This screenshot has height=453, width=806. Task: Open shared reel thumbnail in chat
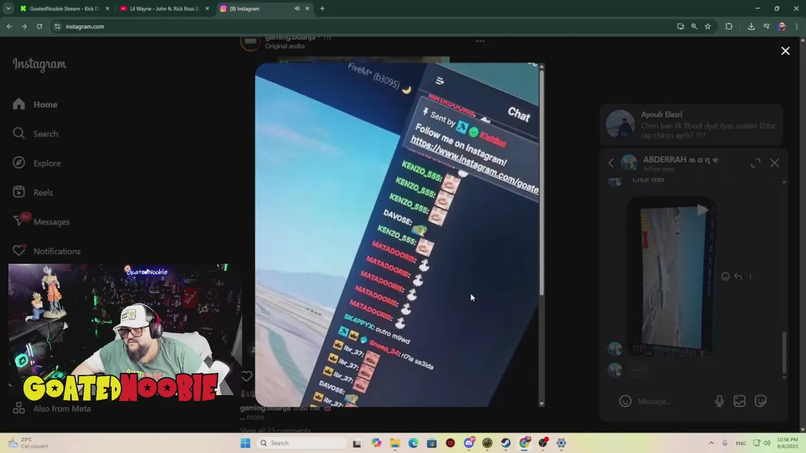671,277
